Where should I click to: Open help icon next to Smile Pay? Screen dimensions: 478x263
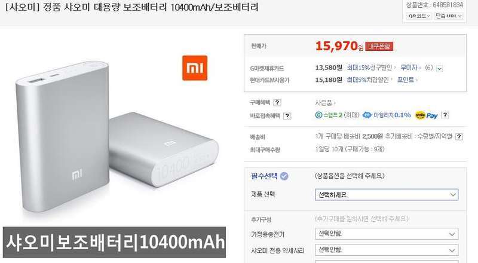[x=445, y=115]
